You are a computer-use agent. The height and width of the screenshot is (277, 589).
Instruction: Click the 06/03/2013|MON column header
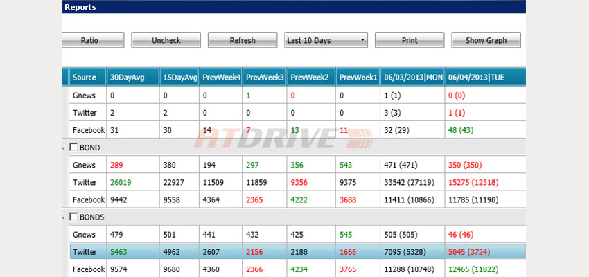[x=413, y=78]
